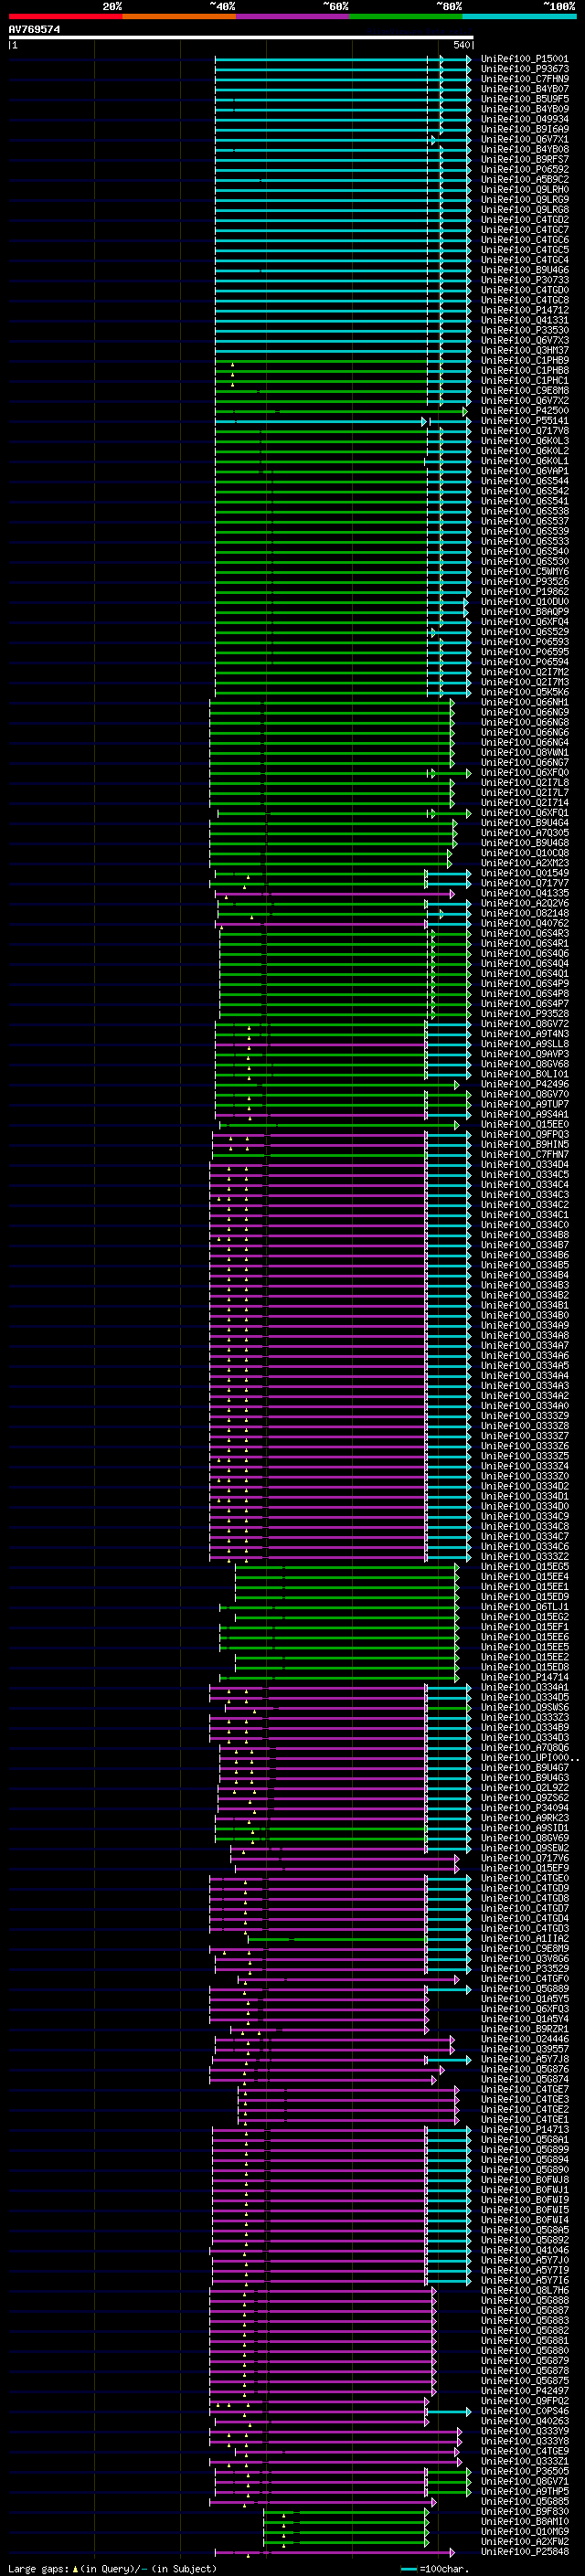The height and width of the screenshot is (2576, 585).
Task: Select hit label UniRef100_Q6VAP1
Action: 525,471
